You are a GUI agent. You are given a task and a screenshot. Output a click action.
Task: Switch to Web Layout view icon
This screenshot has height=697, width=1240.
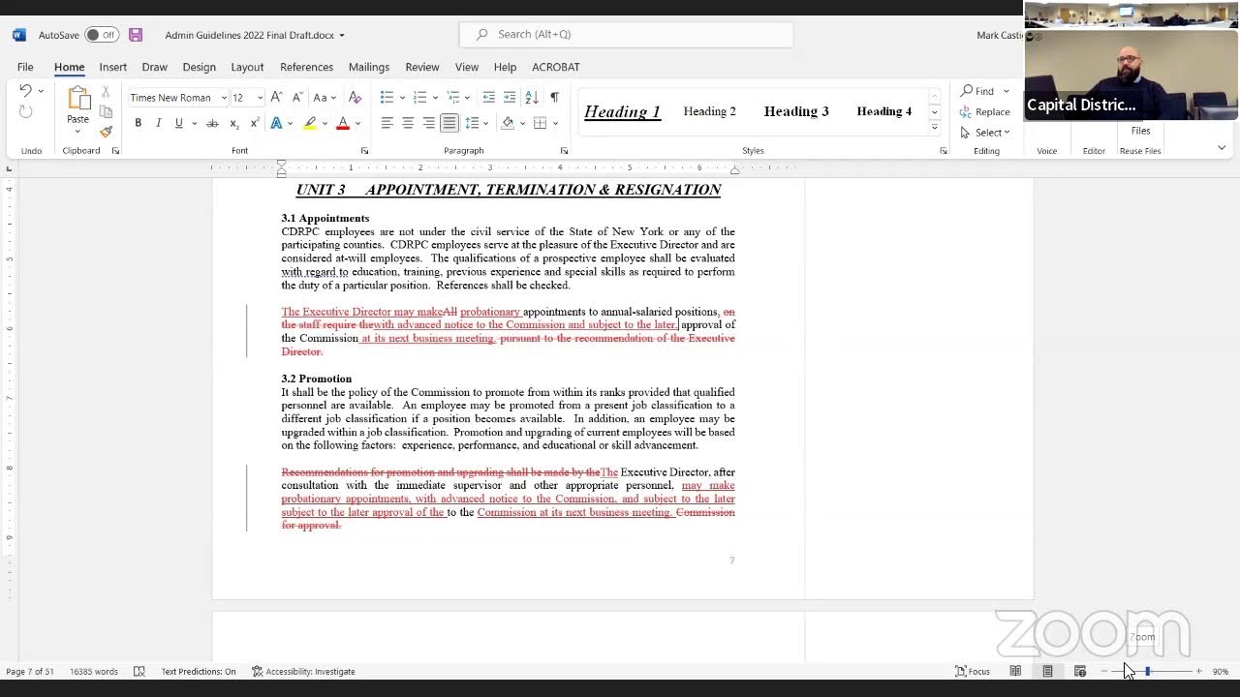click(x=1080, y=671)
